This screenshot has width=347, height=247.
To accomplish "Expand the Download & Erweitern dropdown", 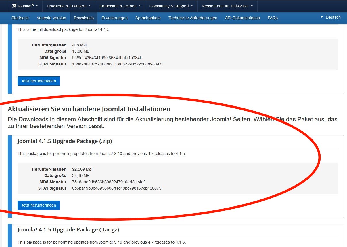I will point(68,6).
